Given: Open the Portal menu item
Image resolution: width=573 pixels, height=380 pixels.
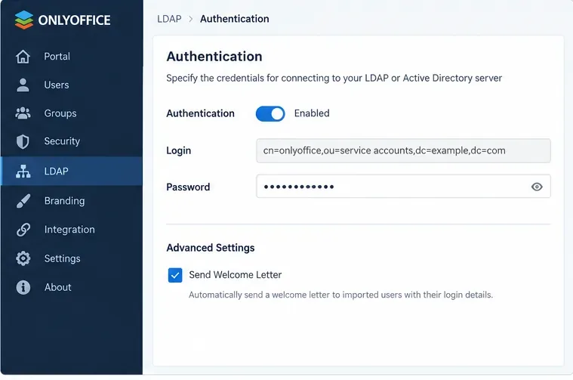Looking at the screenshot, I should (x=57, y=57).
